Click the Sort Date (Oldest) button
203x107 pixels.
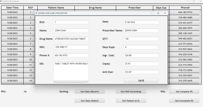coord(90,101)
